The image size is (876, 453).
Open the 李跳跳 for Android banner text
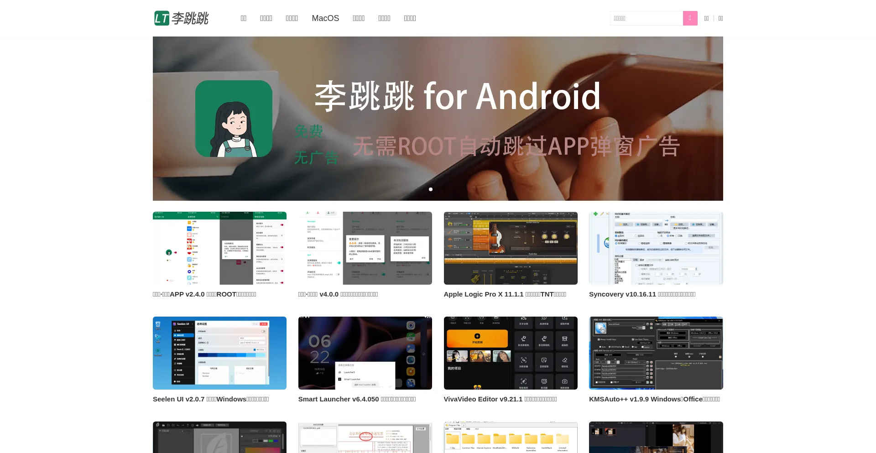457,97
